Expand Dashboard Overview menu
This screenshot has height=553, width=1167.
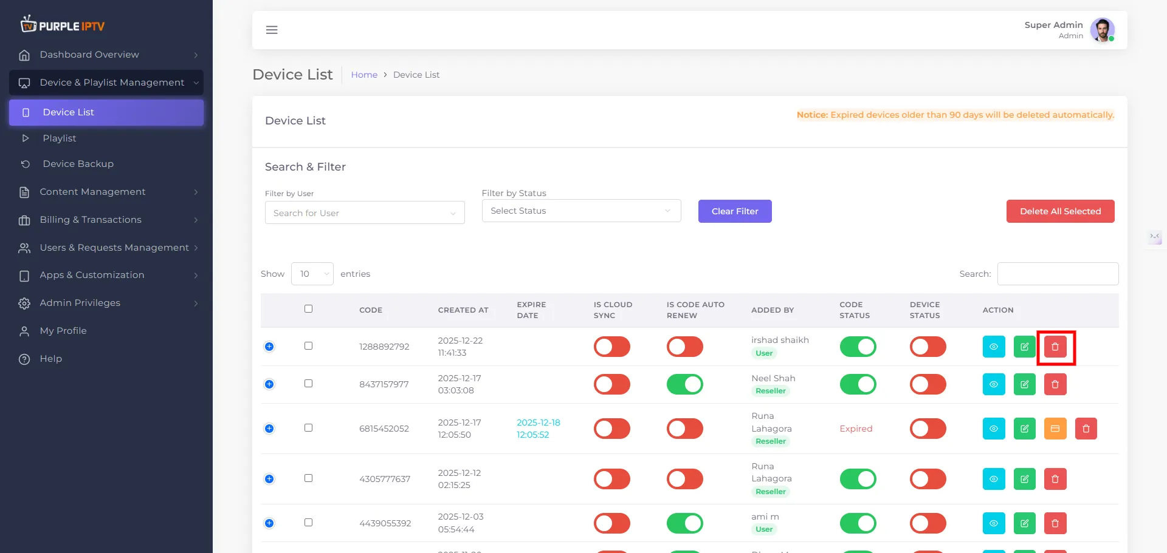(106, 55)
